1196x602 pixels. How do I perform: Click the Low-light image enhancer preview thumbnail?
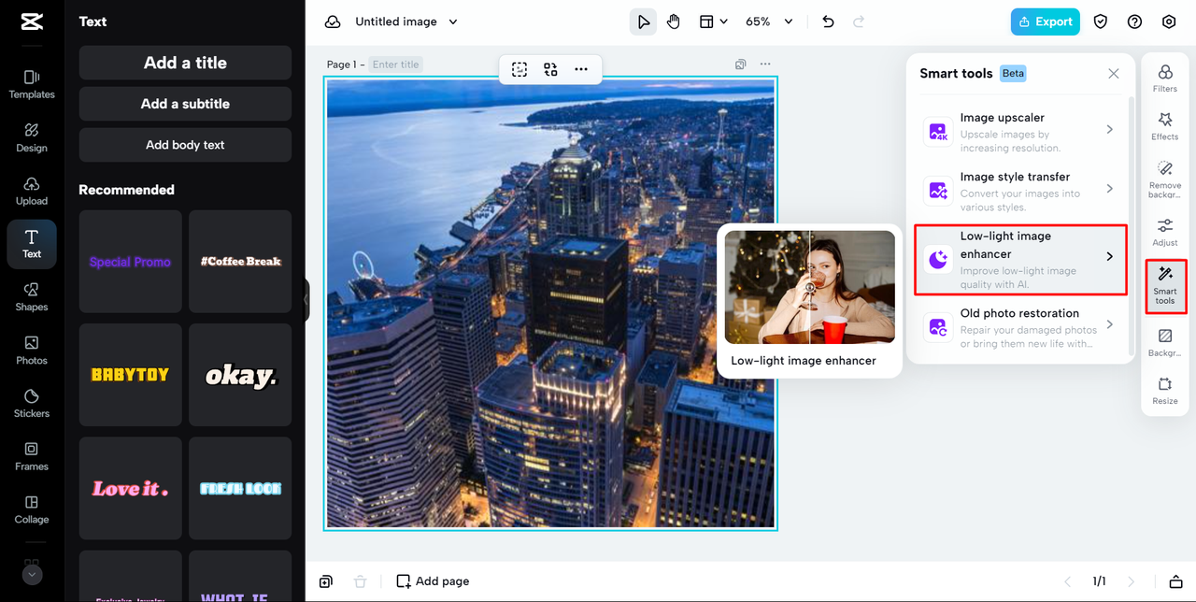[809, 288]
